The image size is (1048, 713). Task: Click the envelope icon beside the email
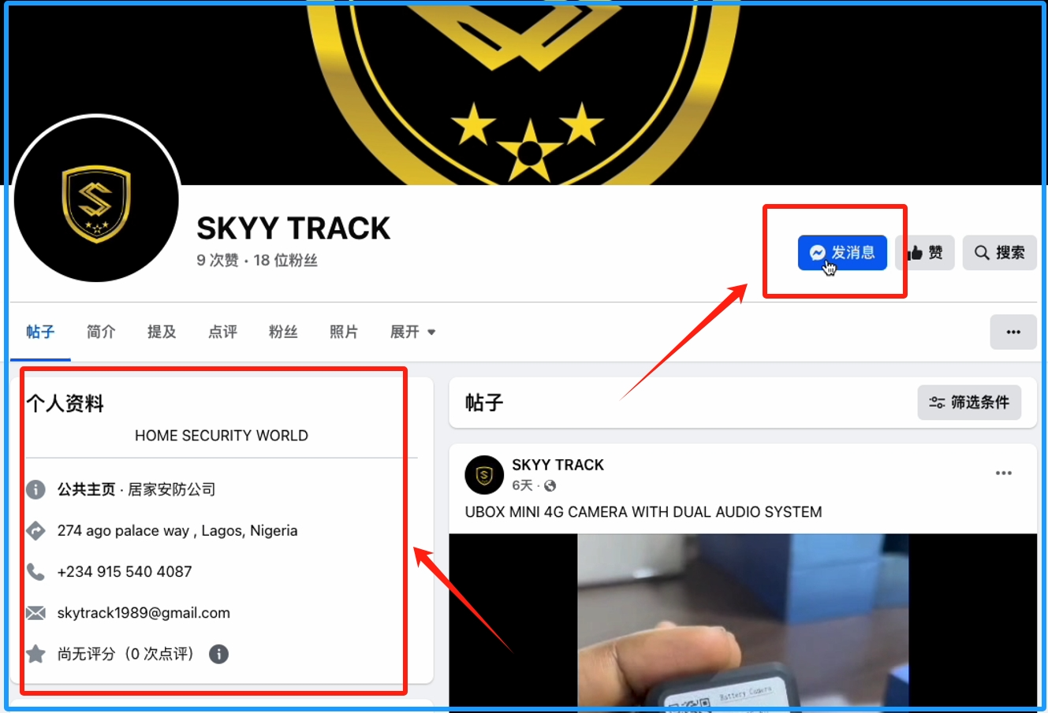35,613
